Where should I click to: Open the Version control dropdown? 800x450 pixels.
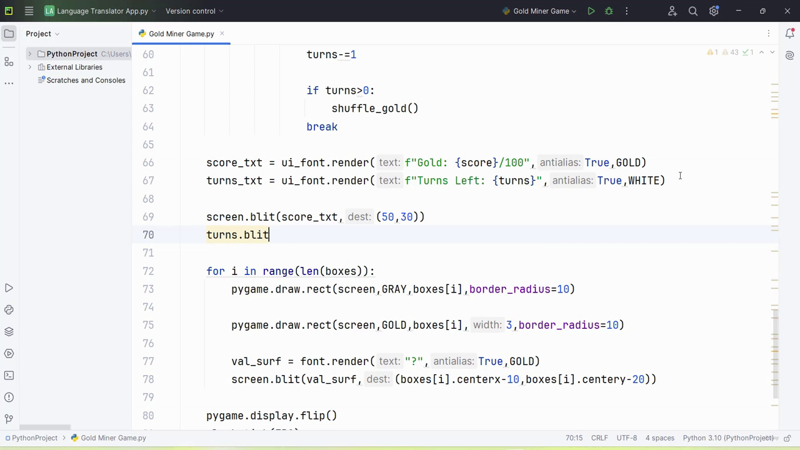[194, 11]
